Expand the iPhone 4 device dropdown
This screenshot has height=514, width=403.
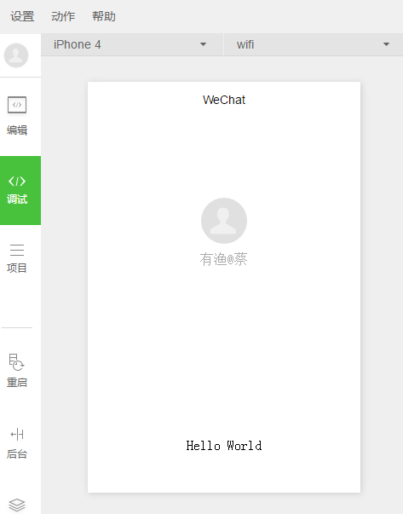point(132,44)
